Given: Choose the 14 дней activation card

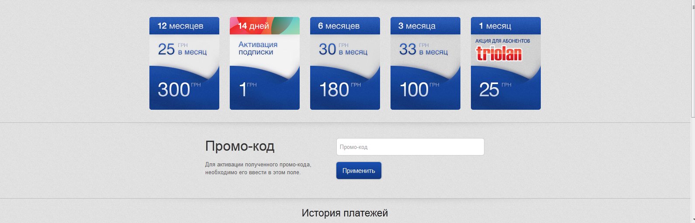Looking at the screenshot, I should (265, 63).
